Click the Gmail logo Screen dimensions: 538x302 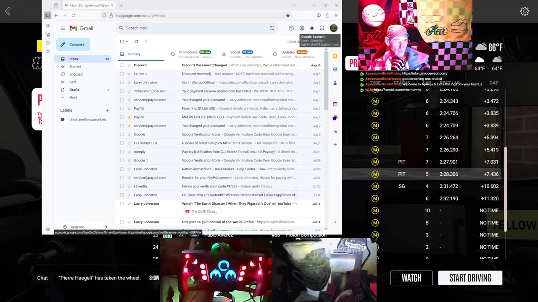(82, 28)
